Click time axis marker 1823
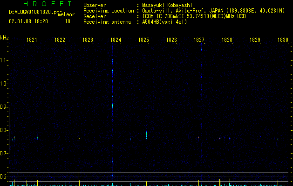293x186 pixels. click(88, 40)
